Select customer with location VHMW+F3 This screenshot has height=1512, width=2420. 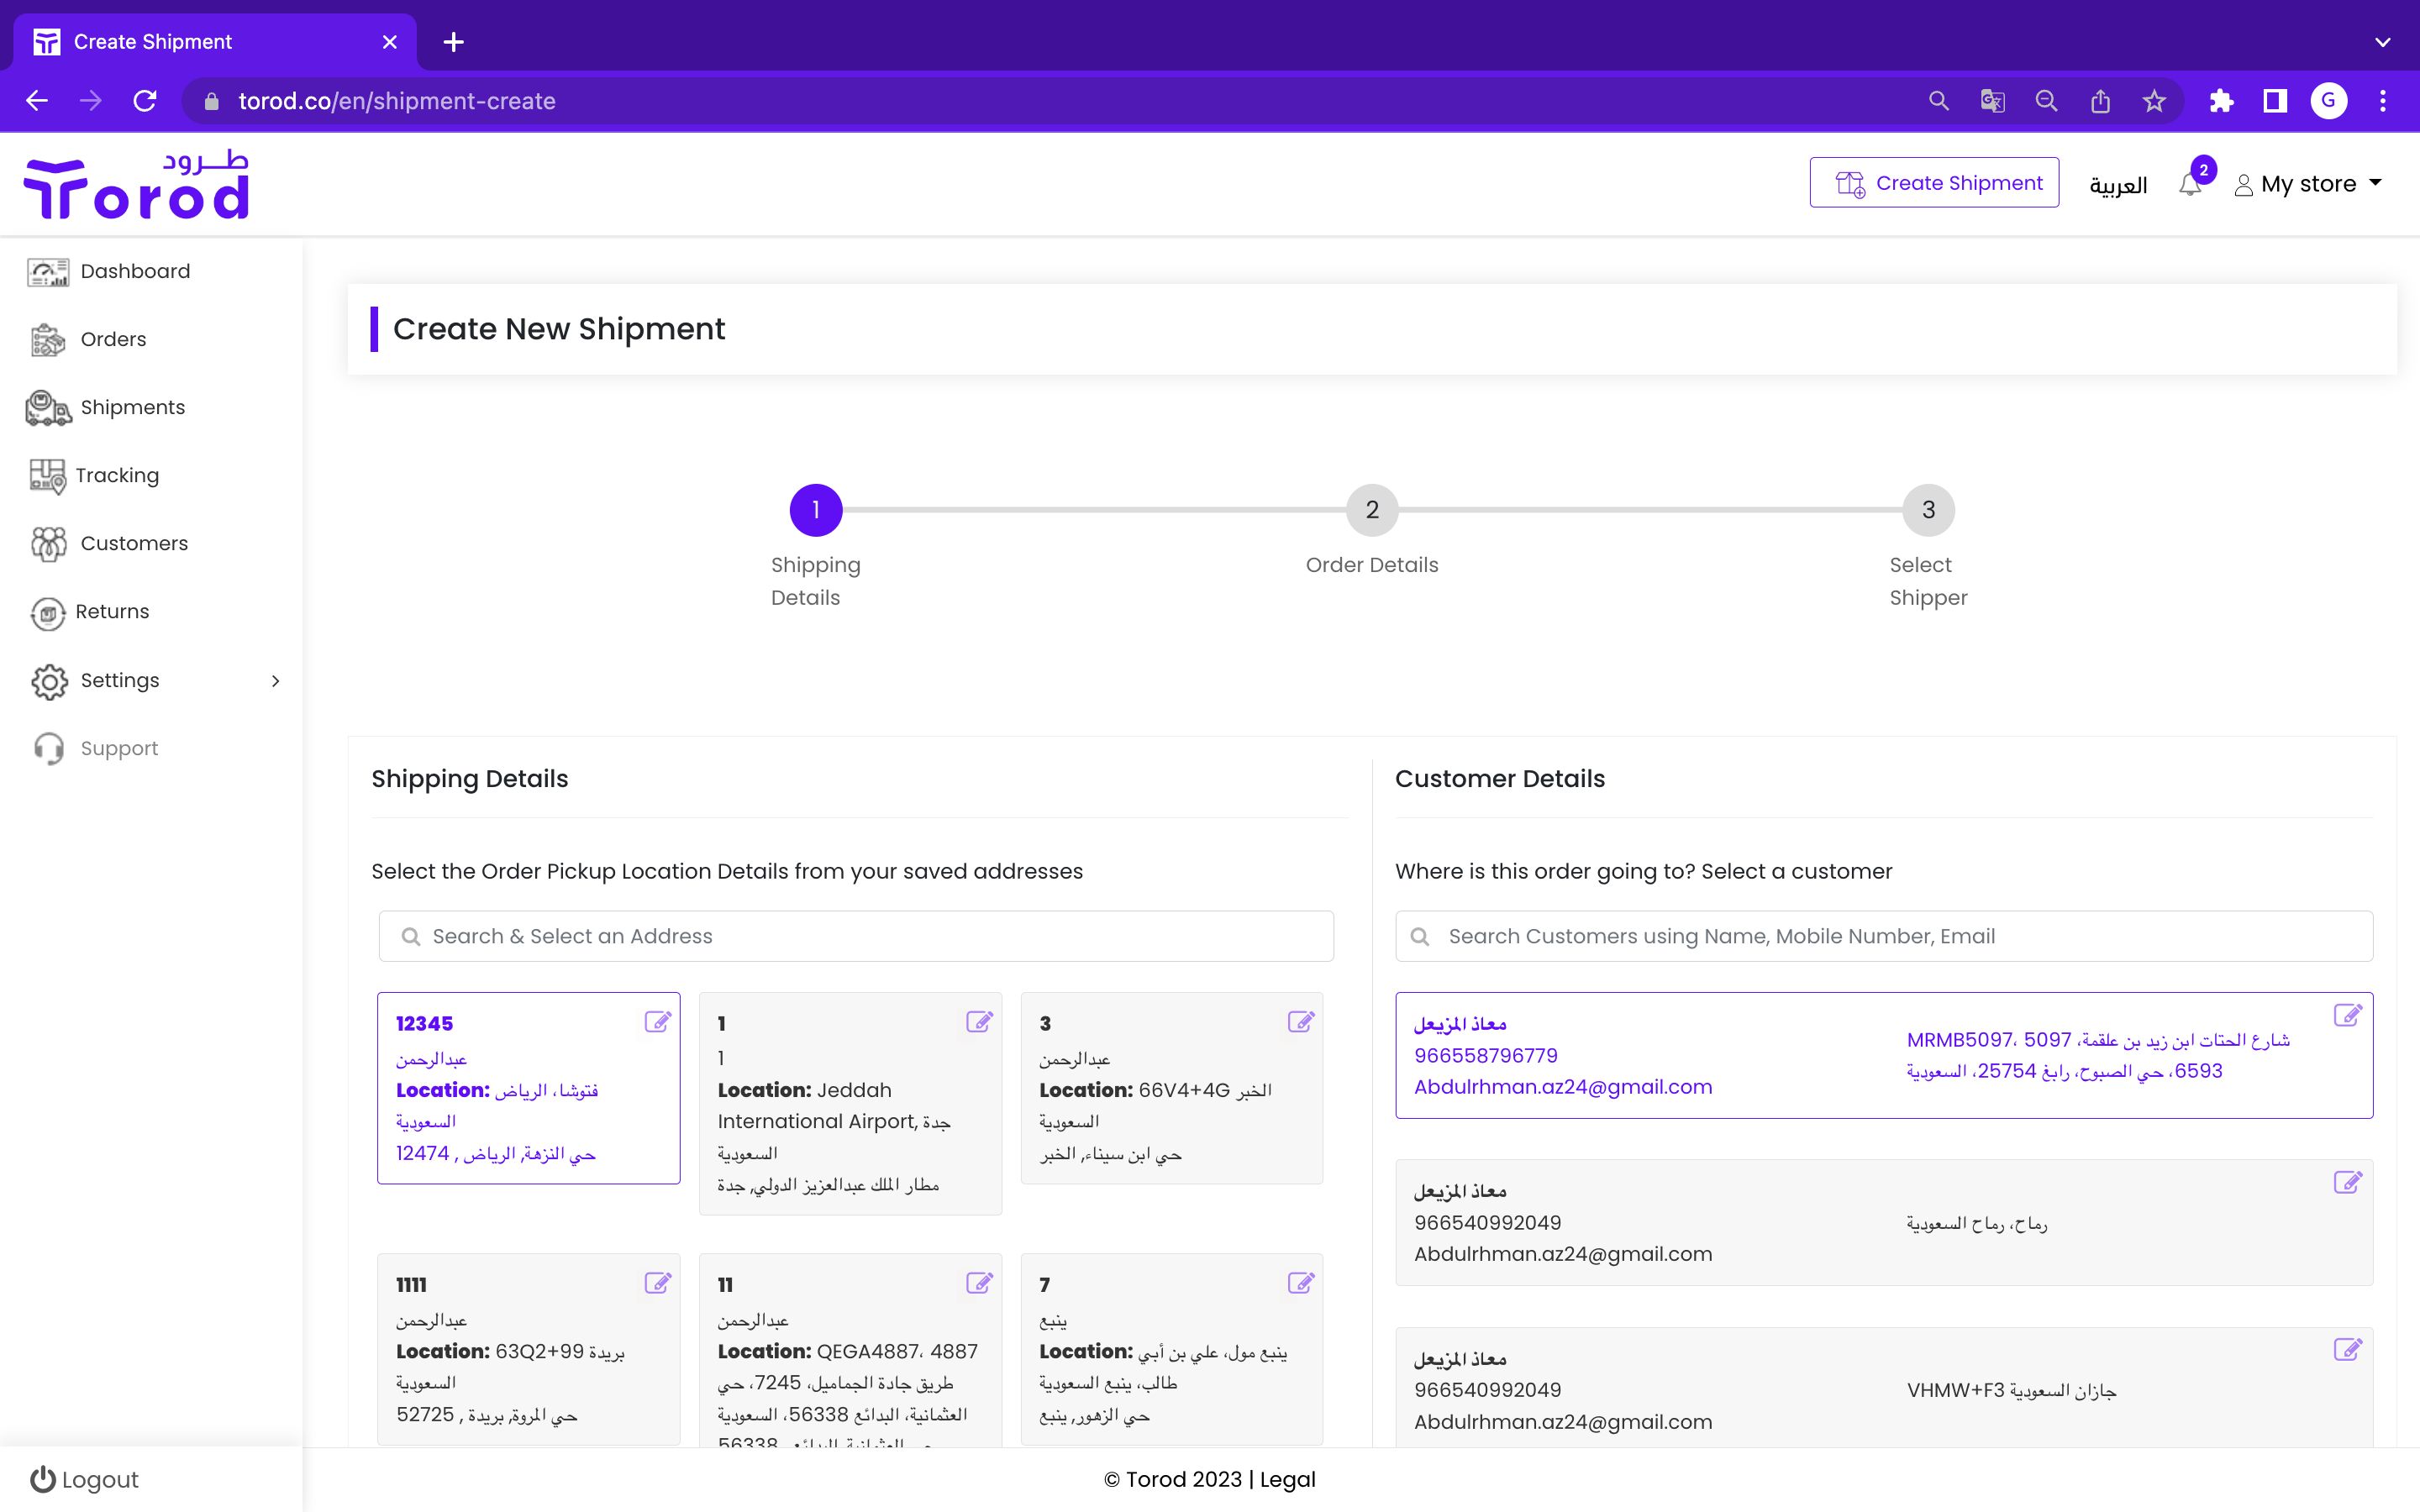pos(1884,1388)
